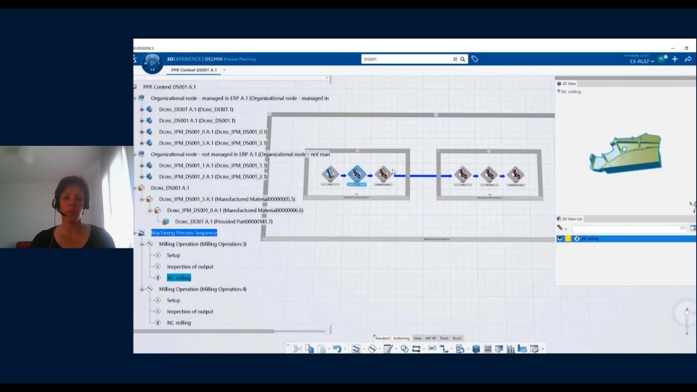The image size is (697, 392).
Task: Select NC milling row in the 3D View List
Action: [626, 239]
